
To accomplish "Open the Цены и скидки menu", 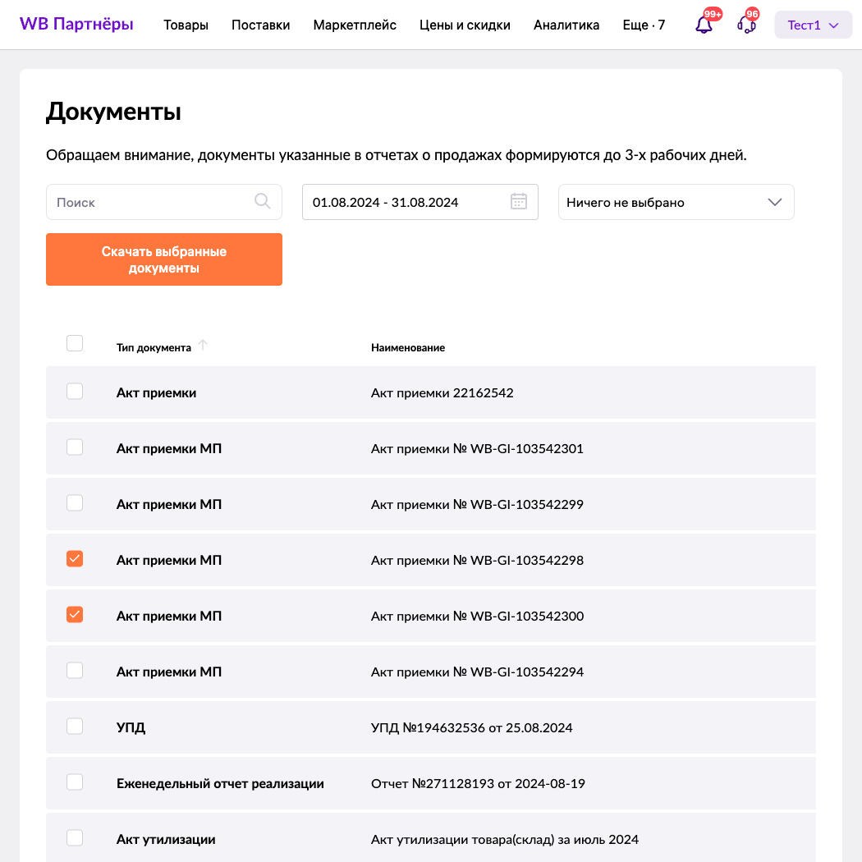I will pos(465,25).
